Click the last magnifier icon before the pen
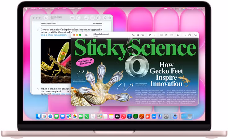 (x=142, y=35)
